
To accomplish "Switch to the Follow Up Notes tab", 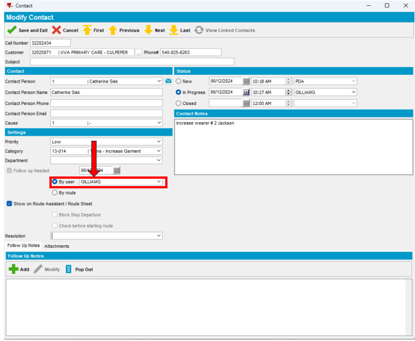I will point(23,246).
